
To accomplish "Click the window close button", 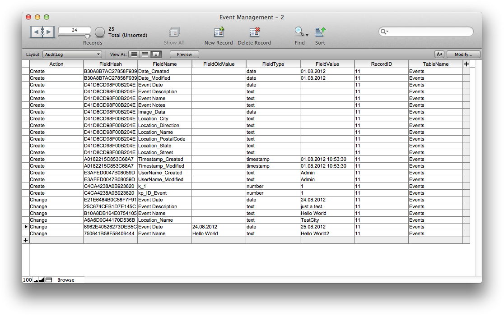I will (28, 17).
